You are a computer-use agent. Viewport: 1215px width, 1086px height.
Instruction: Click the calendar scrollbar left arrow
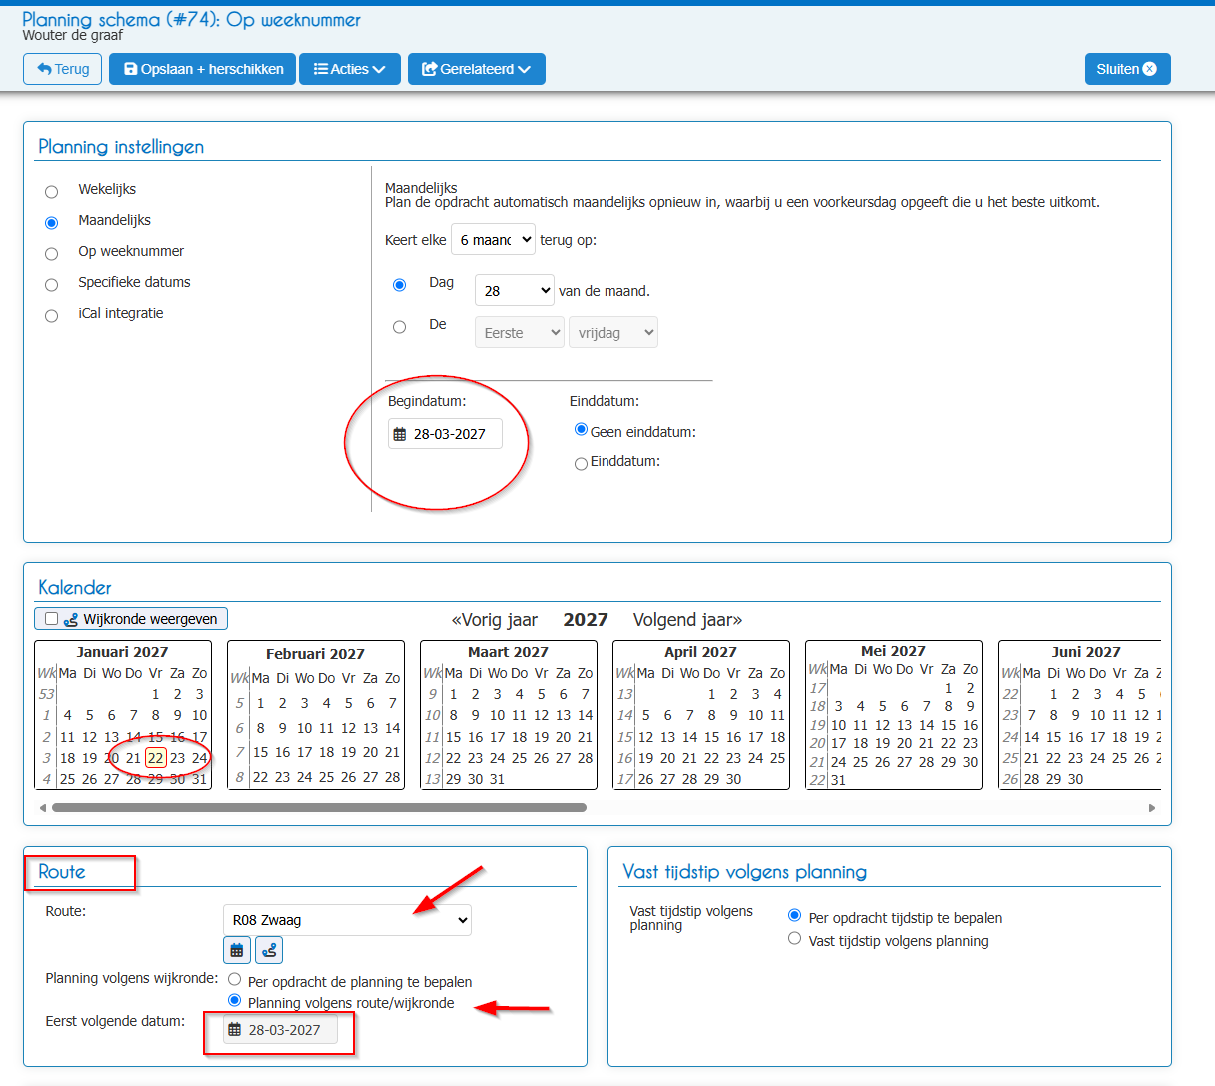tap(43, 808)
